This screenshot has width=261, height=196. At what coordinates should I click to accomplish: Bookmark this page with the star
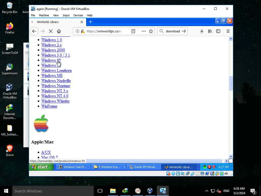point(151,31)
